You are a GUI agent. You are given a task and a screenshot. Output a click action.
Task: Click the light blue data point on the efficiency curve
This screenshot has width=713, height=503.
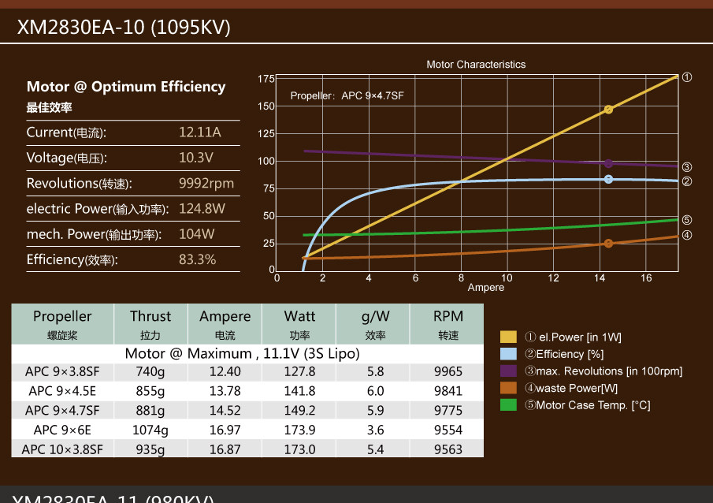[608, 179]
